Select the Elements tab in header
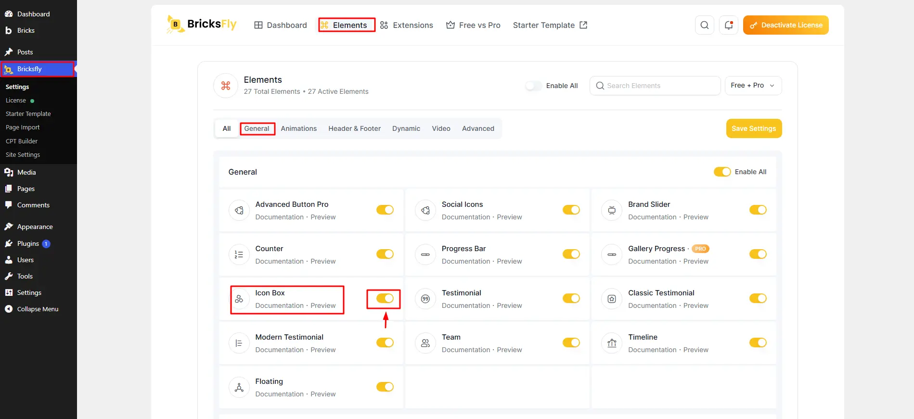This screenshot has height=419, width=914. tap(344, 25)
